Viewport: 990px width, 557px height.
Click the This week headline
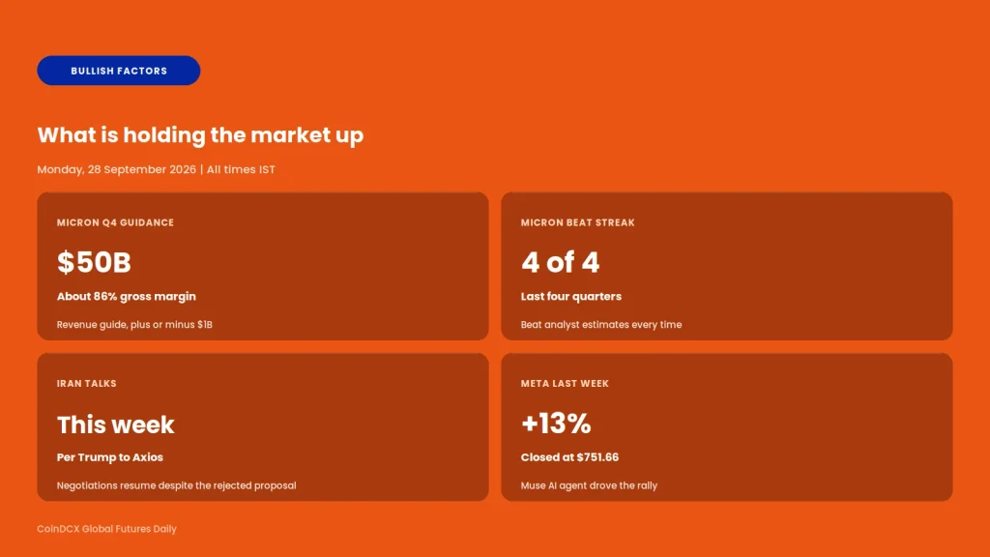[x=116, y=425]
